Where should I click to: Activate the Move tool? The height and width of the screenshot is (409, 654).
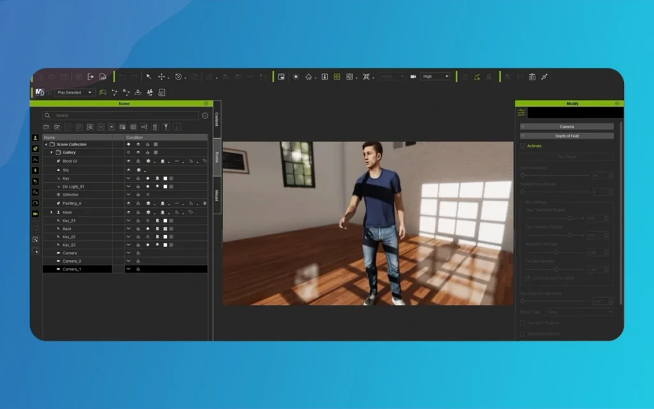(x=162, y=77)
